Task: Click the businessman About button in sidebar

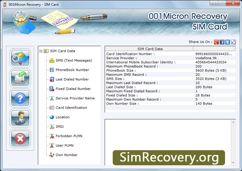Action: click(x=20, y=118)
